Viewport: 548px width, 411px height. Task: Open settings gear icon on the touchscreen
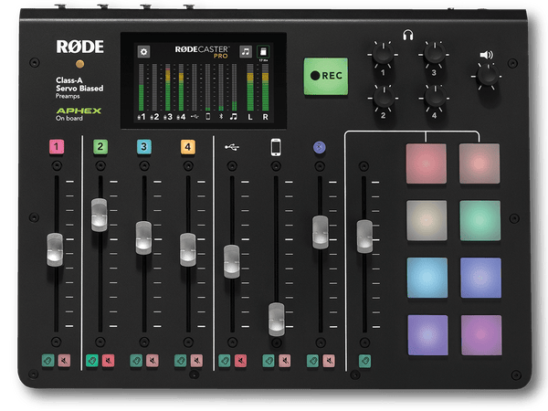point(143,52)
